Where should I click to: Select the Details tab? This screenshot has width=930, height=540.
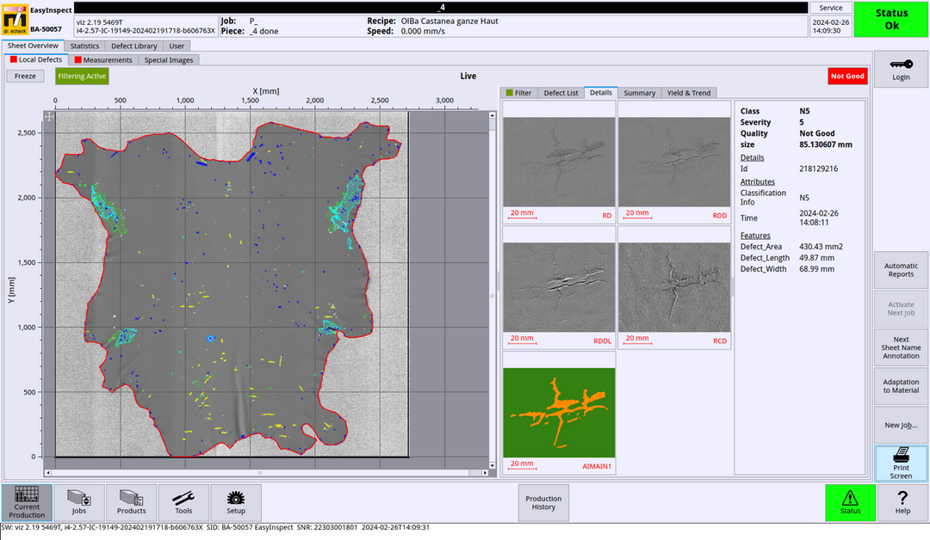click(601, 92)
